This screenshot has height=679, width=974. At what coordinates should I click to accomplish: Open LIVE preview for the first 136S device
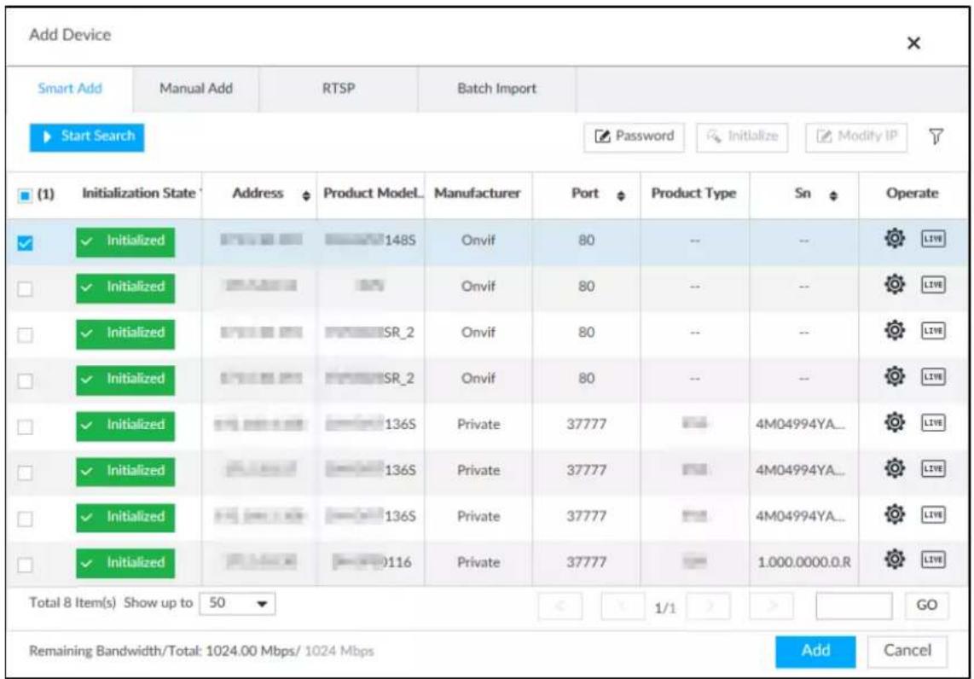click(x=933, y=423)
